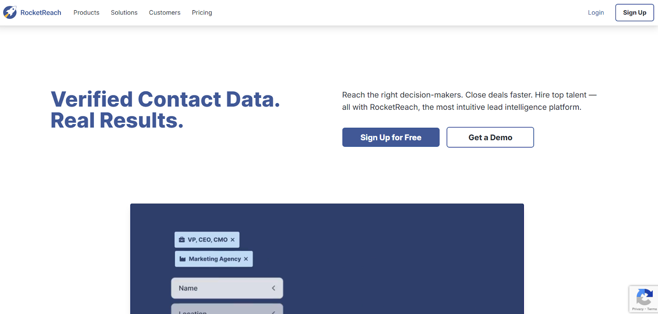Click the Terms link under the reCAPTCHA badge
Image resolution: width=658 pixels, height=314 pixels.
[x=652, y=309]
